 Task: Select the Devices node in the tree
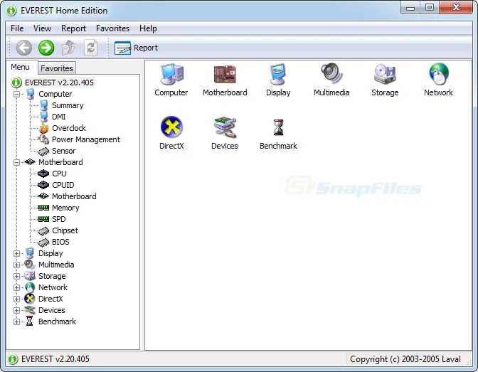pos(51,310)
